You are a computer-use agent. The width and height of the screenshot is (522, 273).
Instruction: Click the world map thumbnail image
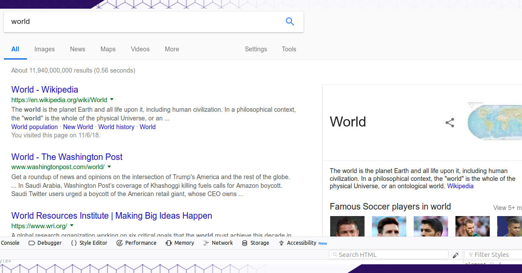click(495, 121)
